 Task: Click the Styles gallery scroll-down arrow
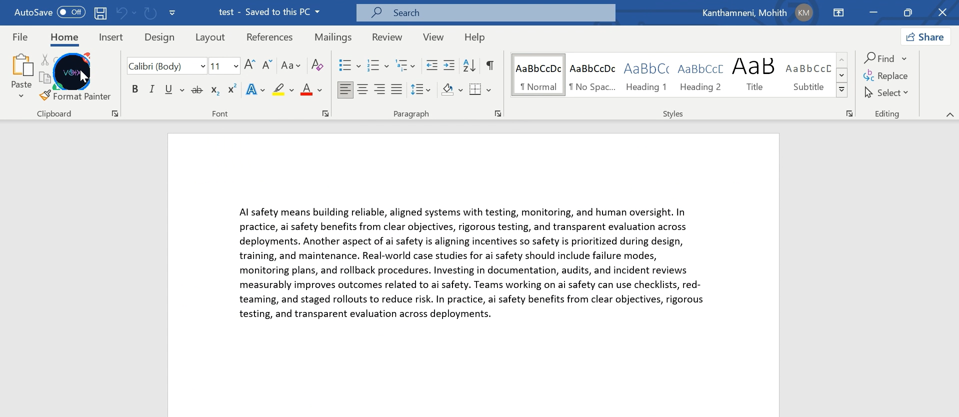842,75
